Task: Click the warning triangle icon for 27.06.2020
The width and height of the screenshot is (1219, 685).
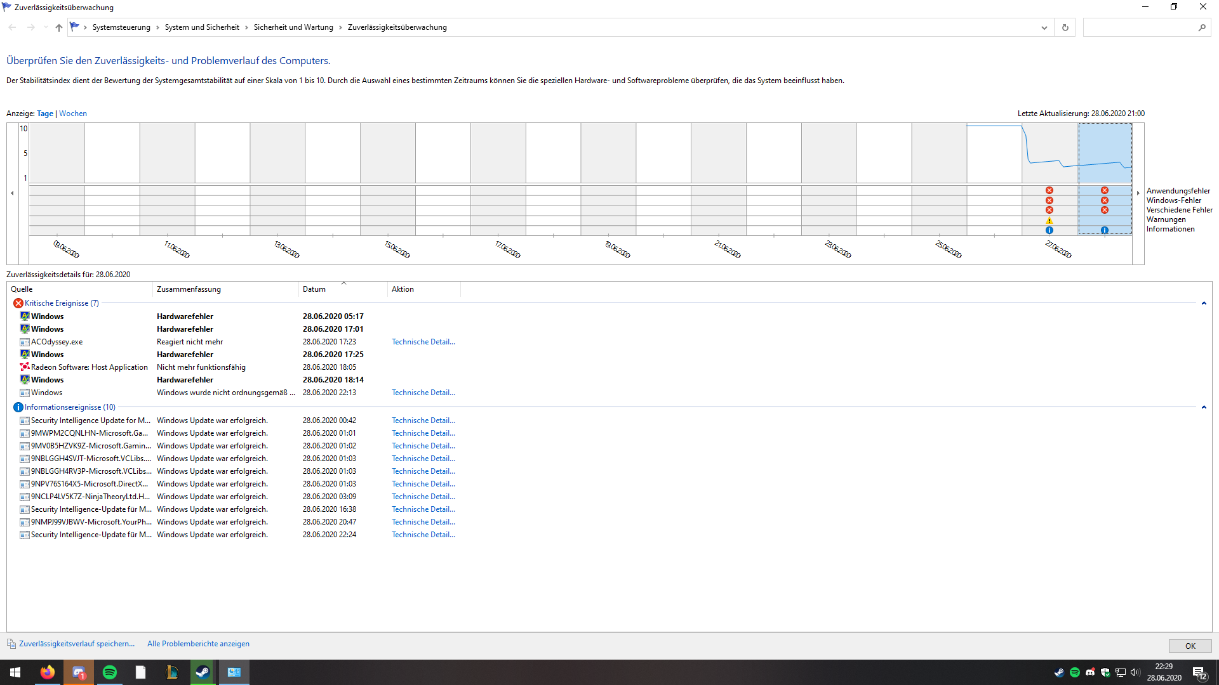Action: (1049, 221)
